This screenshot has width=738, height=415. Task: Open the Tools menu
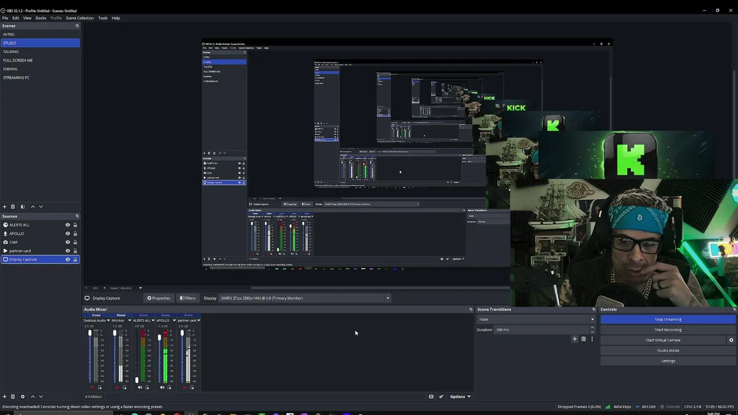click(x=103, y=18)
